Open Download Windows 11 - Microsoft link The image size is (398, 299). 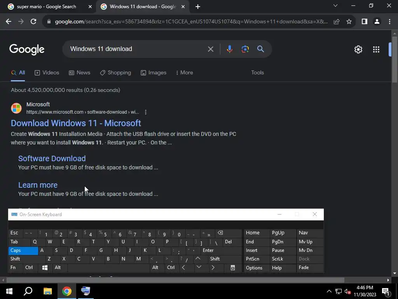tap(76, 123)
